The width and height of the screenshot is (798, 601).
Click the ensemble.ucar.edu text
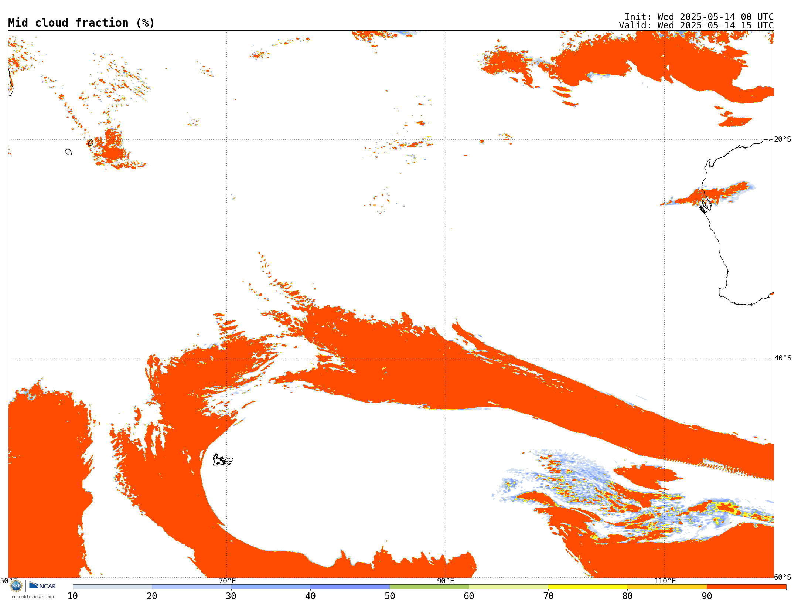tap(33, 597)
